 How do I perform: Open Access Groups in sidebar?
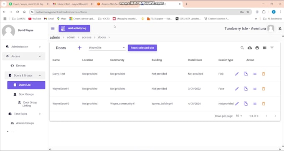(x=25, y=123)
